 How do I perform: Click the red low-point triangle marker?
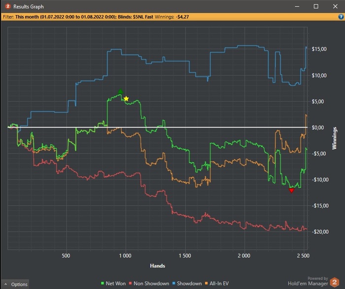point(292,191)
